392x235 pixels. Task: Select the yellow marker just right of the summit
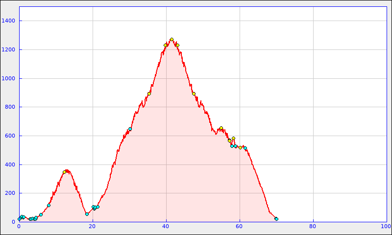pyautogui.click(x=177, y=45)
